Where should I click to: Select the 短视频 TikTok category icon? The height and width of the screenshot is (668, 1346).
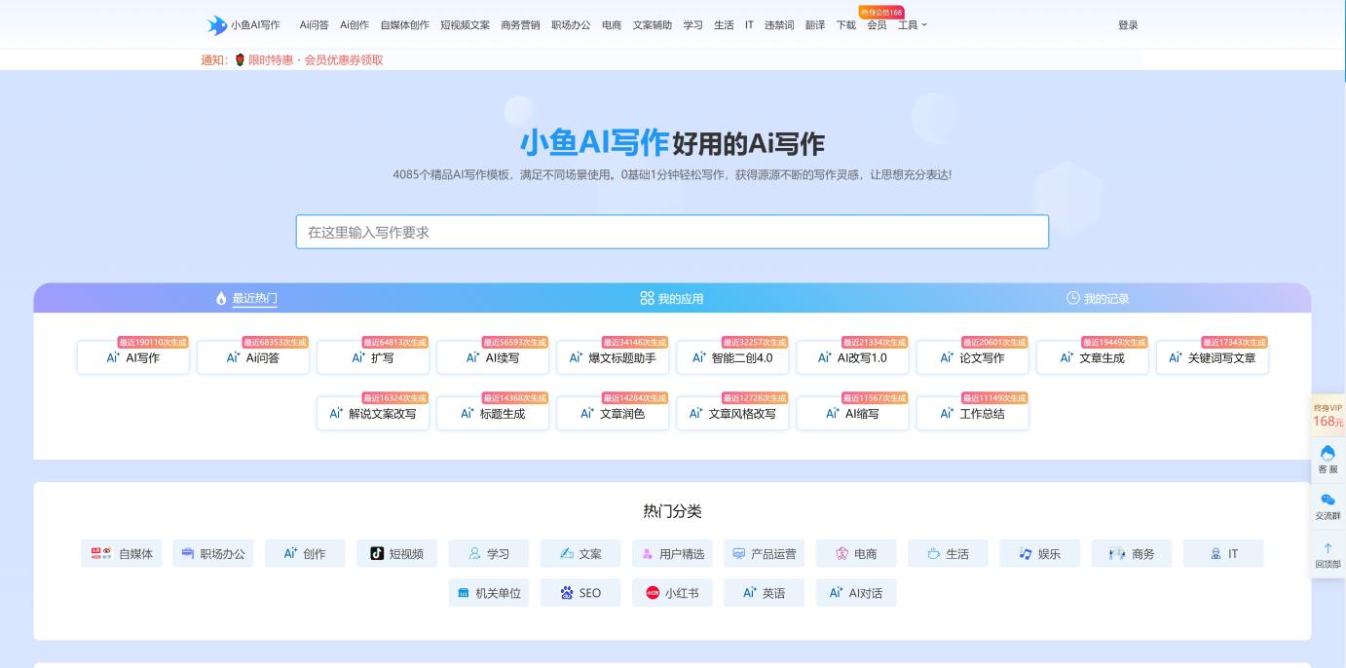click(377, 553)
